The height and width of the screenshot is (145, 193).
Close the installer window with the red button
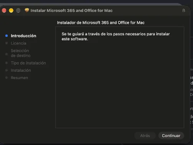tap(4, 10)
